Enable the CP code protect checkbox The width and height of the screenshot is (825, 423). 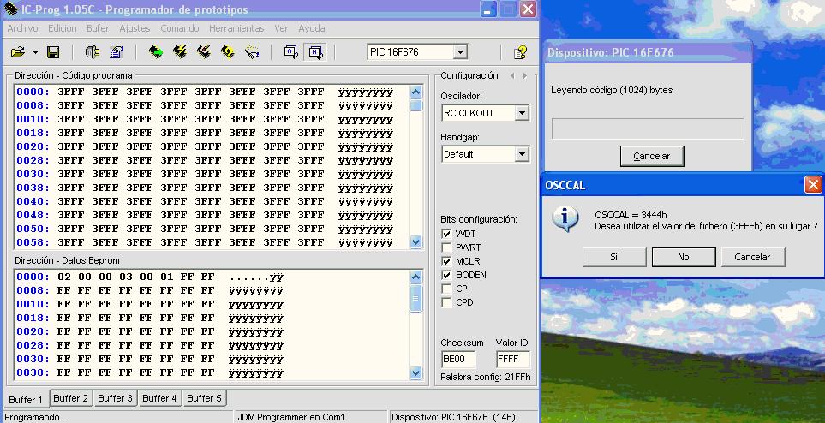446,289
